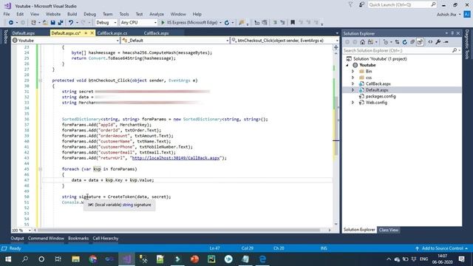Close the Default.aspx.cs tab
Image resolution: width=473 pixels, height=266 pixels.
pos(92,33)
